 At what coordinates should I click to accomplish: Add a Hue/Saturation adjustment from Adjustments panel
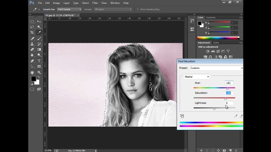coord(205,57)
